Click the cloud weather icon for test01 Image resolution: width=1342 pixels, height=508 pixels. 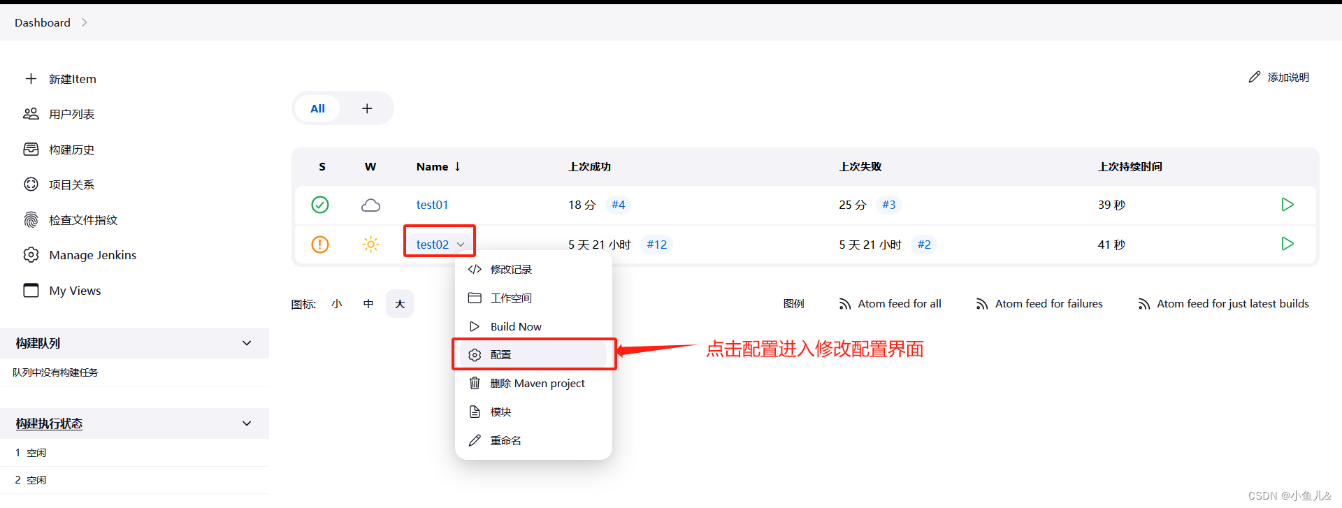370,205
